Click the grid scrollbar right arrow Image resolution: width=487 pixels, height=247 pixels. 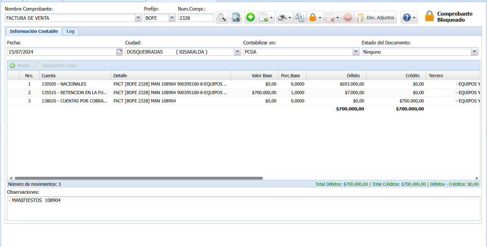477,178
